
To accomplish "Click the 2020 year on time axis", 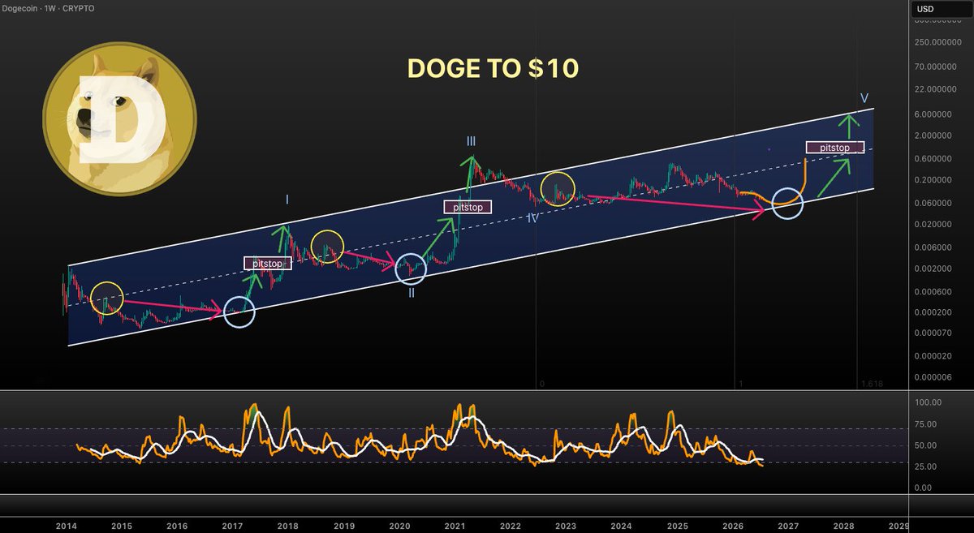I will click(399, 526).
